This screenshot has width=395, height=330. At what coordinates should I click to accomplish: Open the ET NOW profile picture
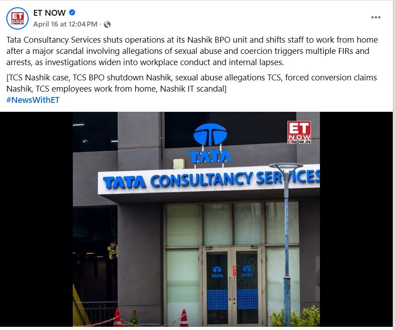coord(18,18)
